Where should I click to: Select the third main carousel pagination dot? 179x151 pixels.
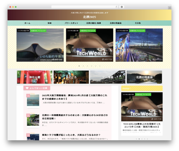click(x=87, y=66)
